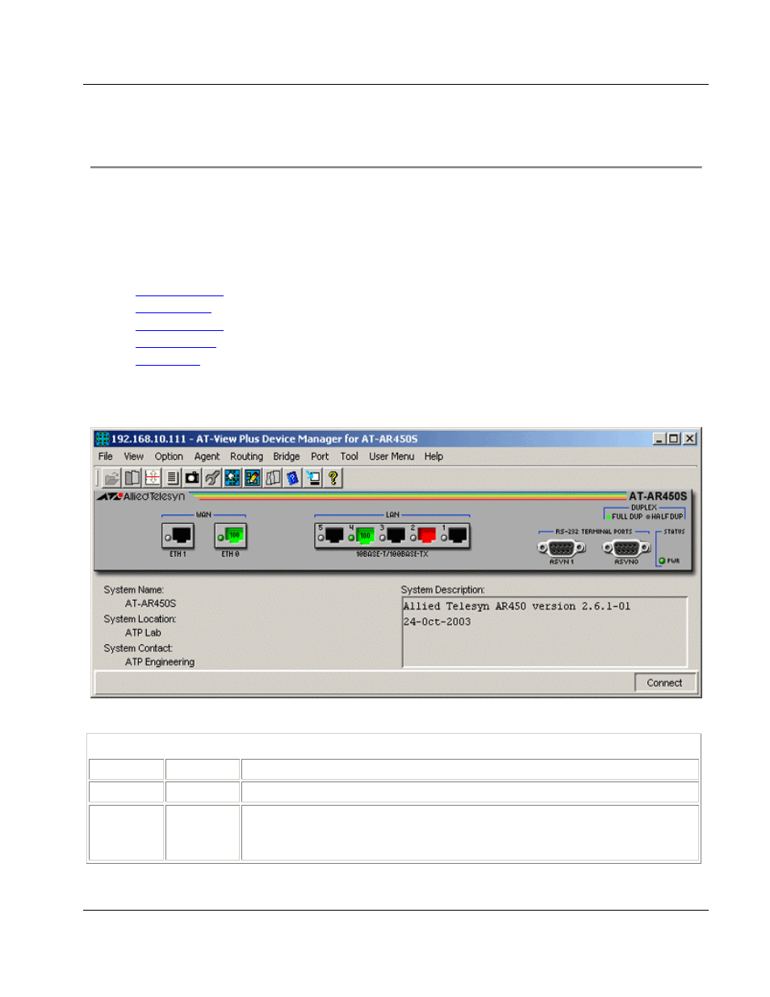Click the computer with arrow toolbar icon

click(x=313, y=478)
